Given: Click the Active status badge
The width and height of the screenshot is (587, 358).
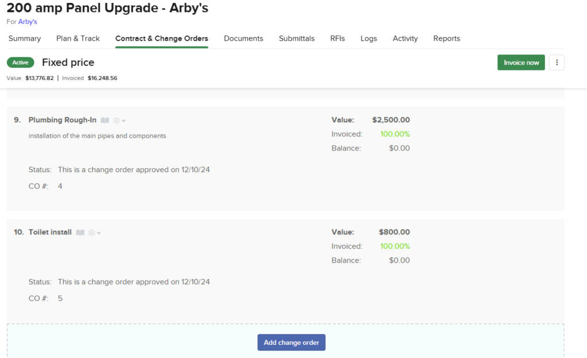Looking at the screenshot, I should tap(21, 62).
